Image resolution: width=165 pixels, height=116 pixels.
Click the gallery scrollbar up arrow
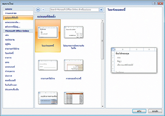point(102,21)
